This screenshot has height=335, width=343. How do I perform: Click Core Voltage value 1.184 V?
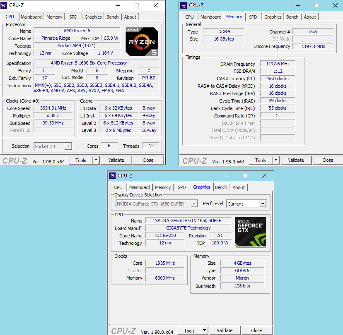point(106,53)
